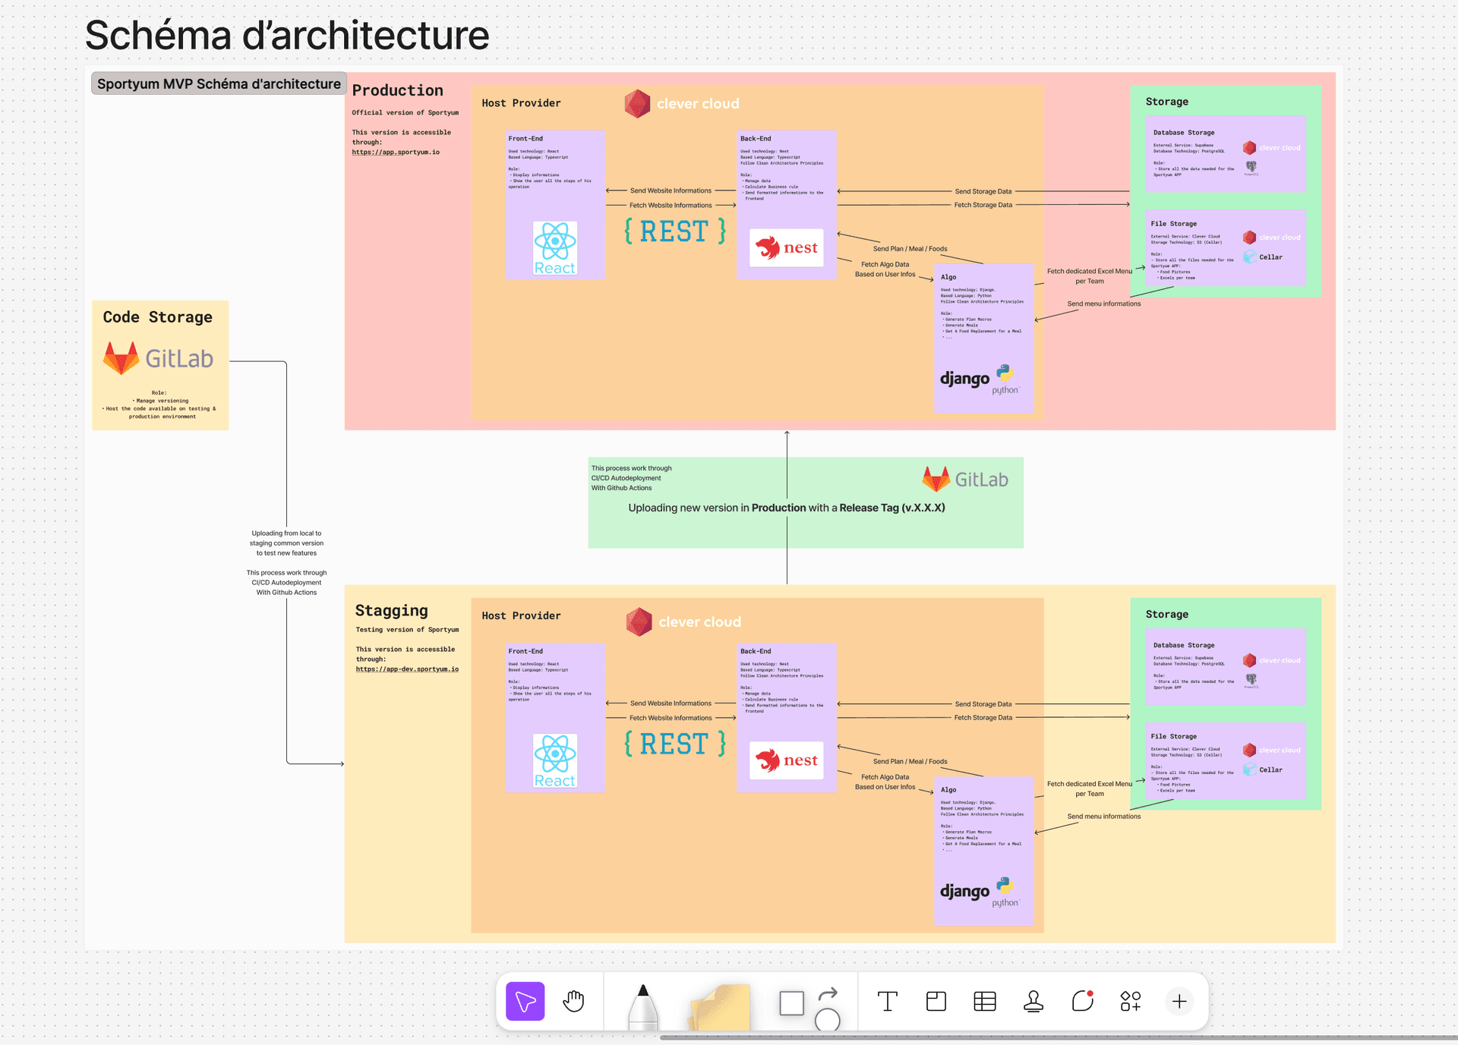The width and height of the screenshot is (1458, 1045).
Task: Select the Production Algo django block
Action: click(983, 338)
